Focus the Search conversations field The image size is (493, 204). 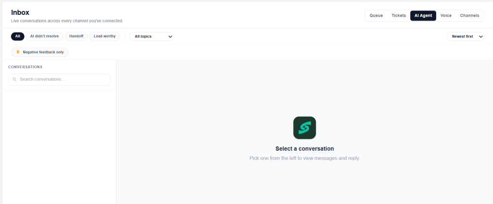(59, 79)
